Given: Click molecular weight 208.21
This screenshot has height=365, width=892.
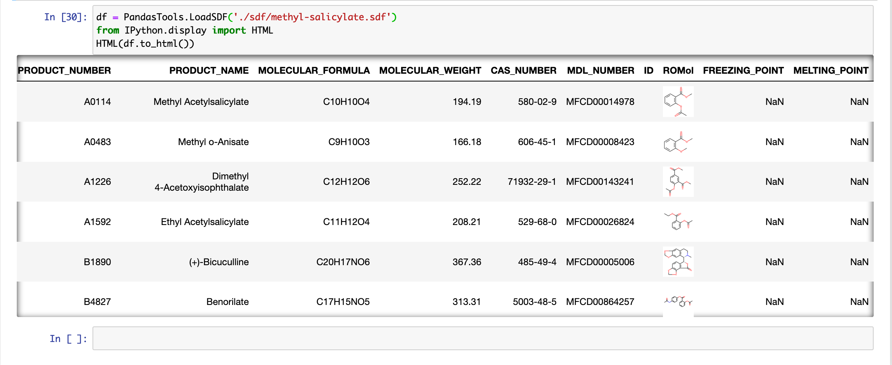Looking at the screenshot, I should click(467, 222).
